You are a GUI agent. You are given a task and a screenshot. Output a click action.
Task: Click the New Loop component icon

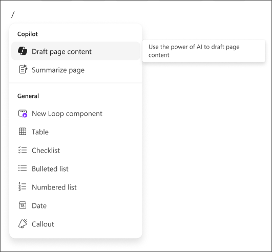(x=23, y=114)
